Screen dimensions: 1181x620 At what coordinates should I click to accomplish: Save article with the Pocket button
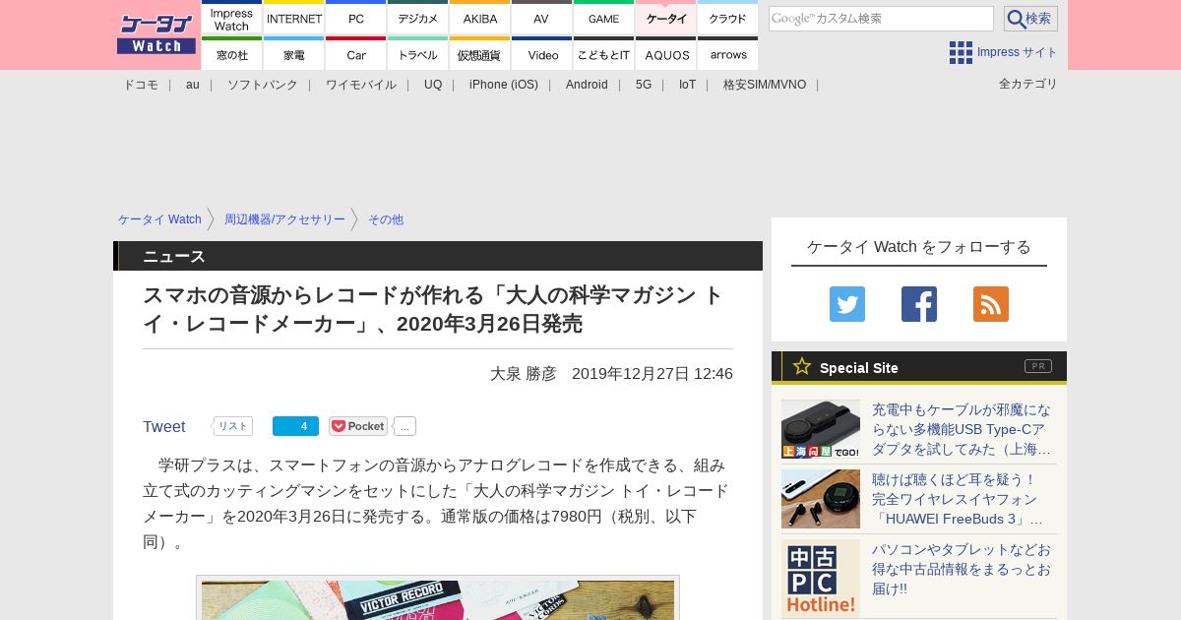tap(358, 426)
